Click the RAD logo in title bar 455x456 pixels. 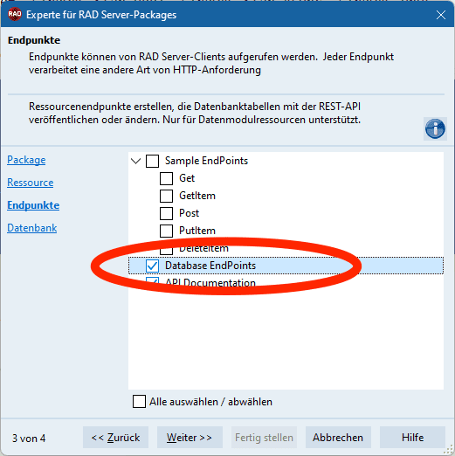click(x=15, y=15)
